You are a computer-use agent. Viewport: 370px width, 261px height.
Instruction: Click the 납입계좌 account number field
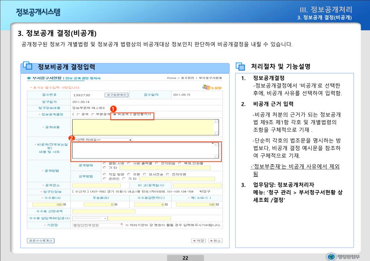point(139,218)
